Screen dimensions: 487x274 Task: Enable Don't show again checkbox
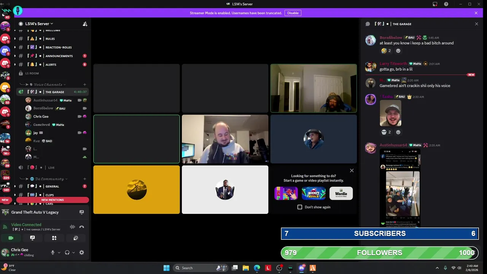300,207
